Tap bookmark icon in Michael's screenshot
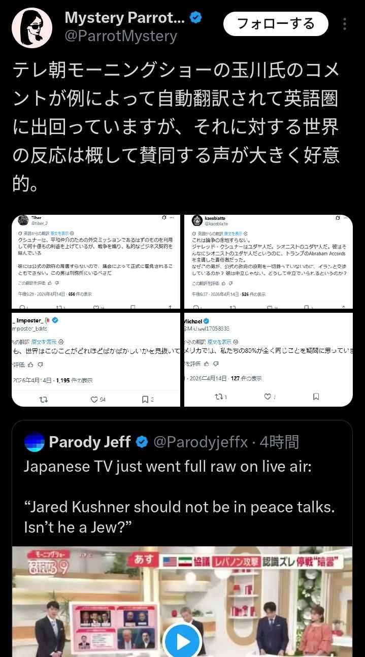The image size is (365, 657). pyautogui.click(x=316, y=397)
